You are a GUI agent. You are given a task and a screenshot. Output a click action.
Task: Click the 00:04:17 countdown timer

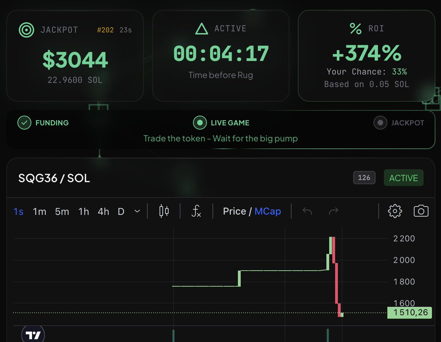221,54
